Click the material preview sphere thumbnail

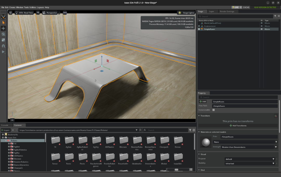click(206, 142)
